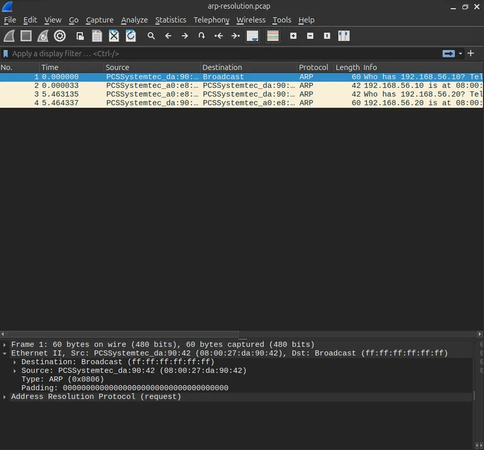Close this capture file icon
Viewport: 484px width, 450px height.
point(114,36)
